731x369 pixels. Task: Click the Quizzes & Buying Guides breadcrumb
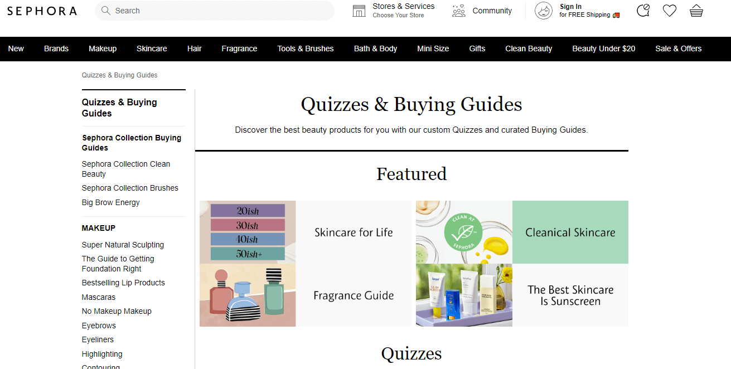120,75
